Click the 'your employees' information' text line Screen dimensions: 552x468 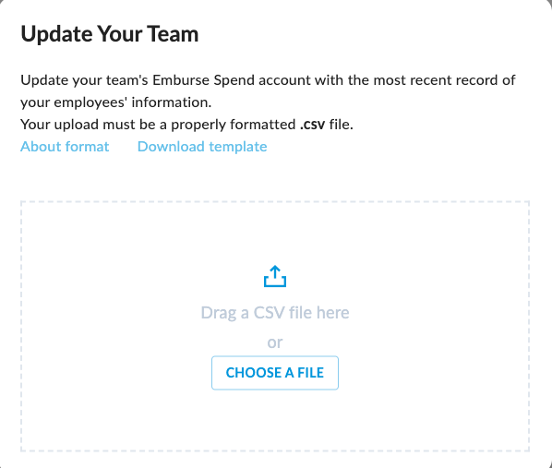pyautogui.click(x=116, y=102)
